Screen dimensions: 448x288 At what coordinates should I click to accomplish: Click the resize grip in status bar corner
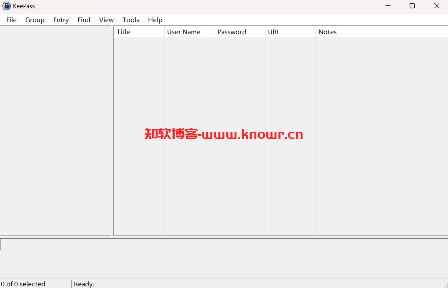click(x=445, y=285)
